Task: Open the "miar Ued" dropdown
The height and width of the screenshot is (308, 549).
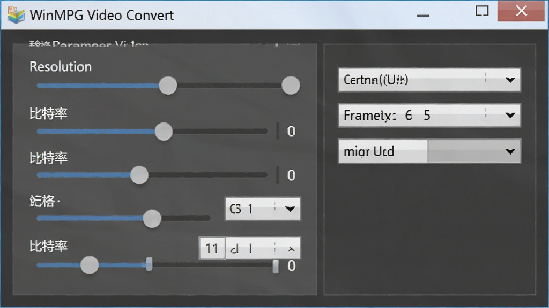Action: (x=429, y=151)
